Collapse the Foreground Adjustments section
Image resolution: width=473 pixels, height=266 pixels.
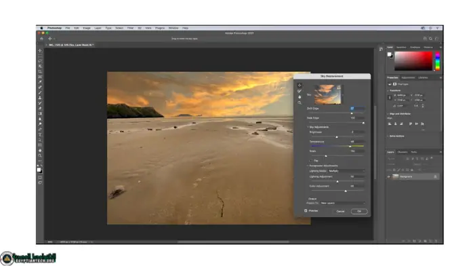pos(308,166)
